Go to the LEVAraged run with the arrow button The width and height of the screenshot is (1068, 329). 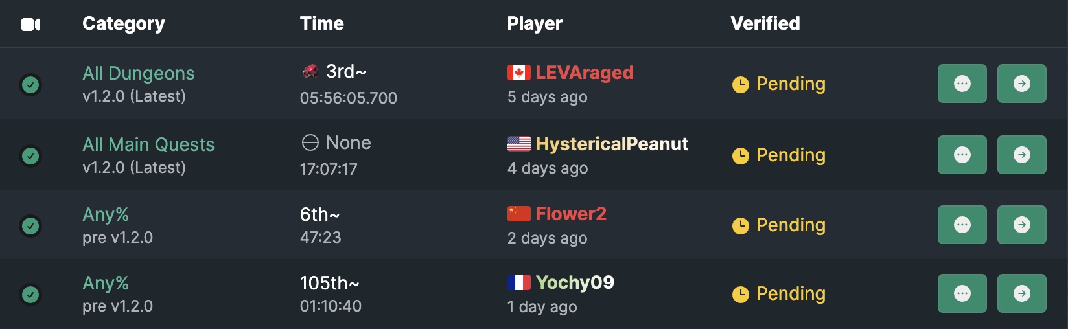click(1022, 84)
